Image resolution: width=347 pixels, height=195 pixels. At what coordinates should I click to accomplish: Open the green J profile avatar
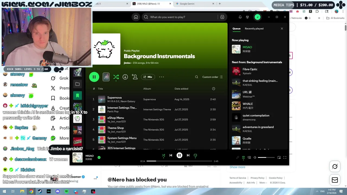(257, 17)
